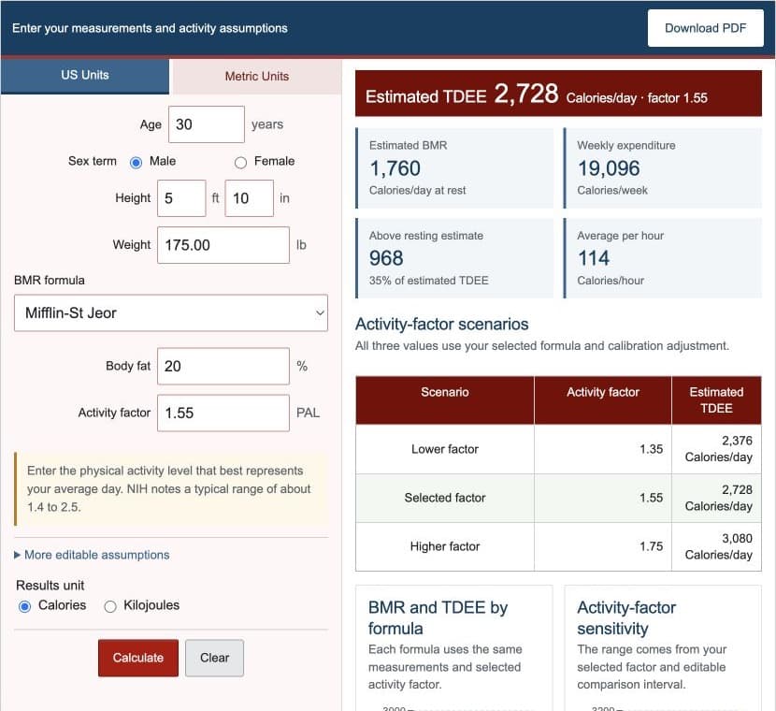Click the Height inches input field

(x=249, y=198)
